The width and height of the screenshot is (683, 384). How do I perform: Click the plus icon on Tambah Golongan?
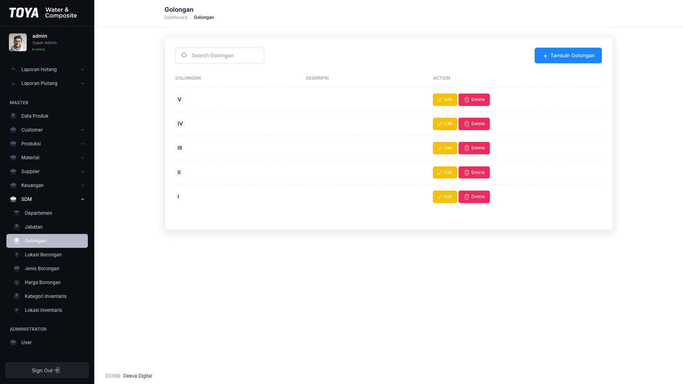545,56
